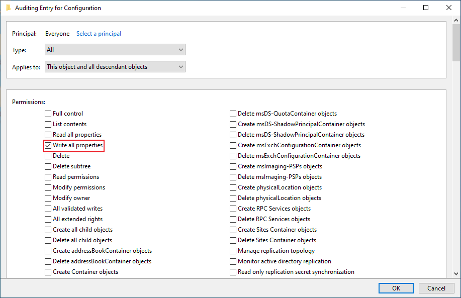The image size is (461, 298).
Task: Enable Create Sites Container objects
Action: coord(233,230)
